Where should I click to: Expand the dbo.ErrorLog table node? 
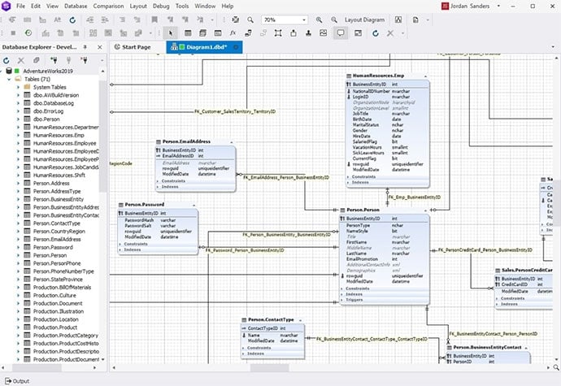[18, 111]
